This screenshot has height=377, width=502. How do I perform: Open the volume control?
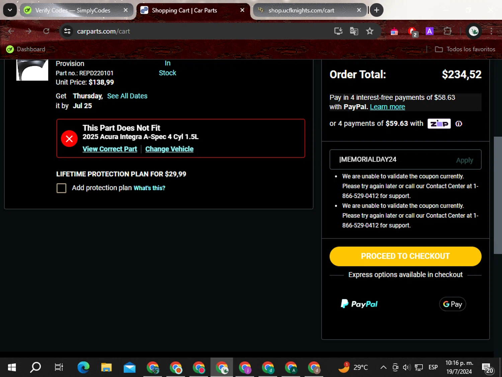(407, 367)
